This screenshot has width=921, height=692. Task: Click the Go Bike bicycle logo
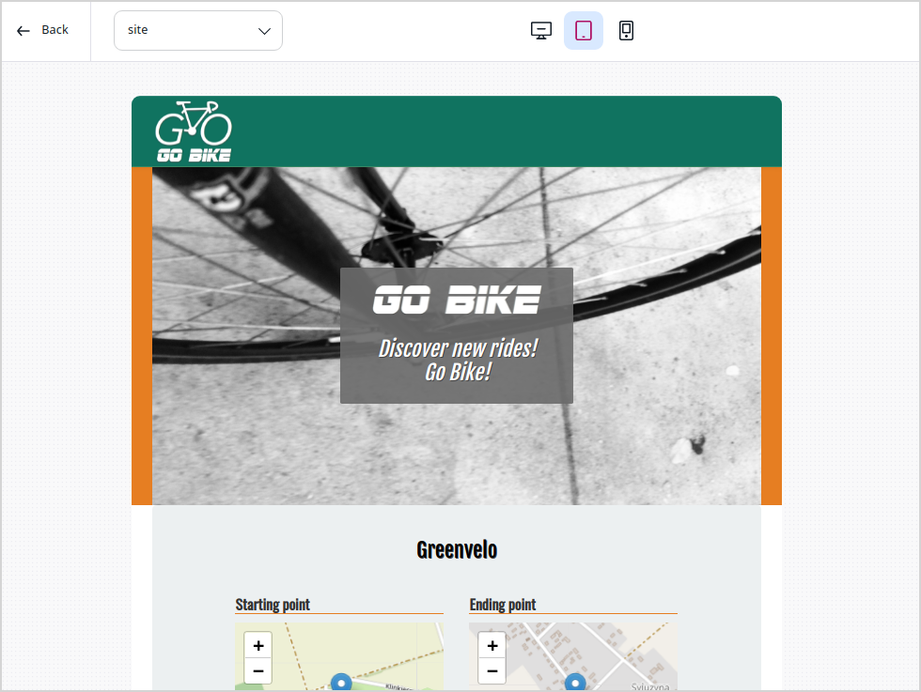(194, 131)
